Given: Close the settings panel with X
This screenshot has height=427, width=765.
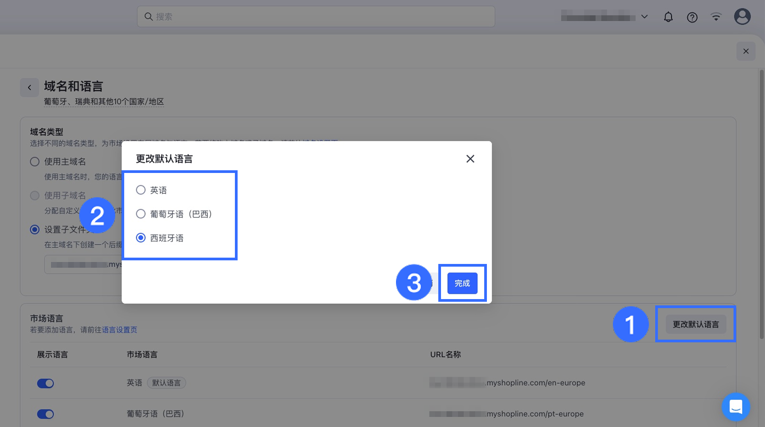Looking at the screenshot, I should point(746,51).
